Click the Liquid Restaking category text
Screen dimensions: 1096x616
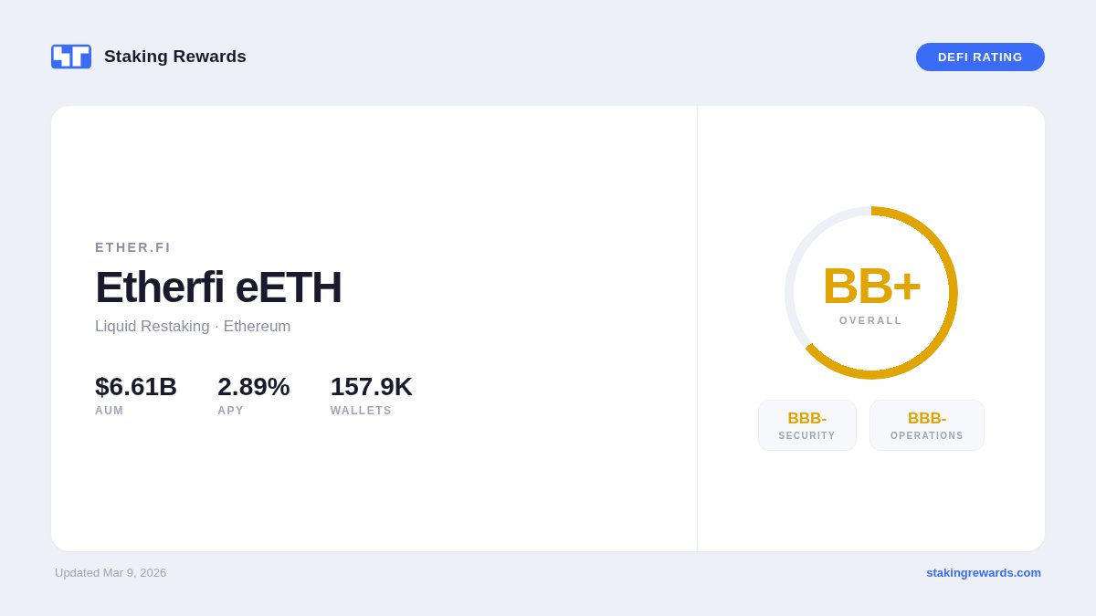(153, 327)
